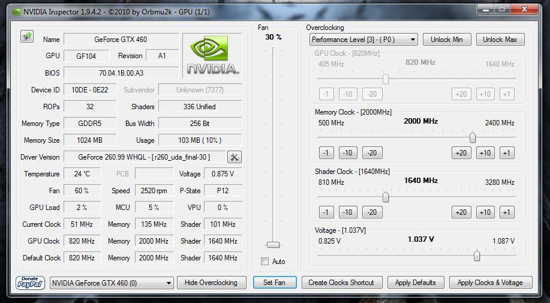Click the fan Speed value 2520 rpm

coord(154,191)
